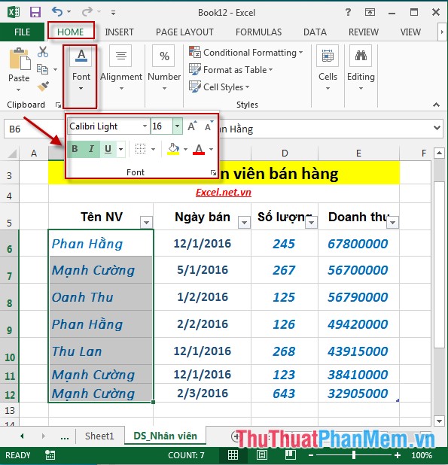Toggle Bold formatting button
Image resolution: width=448 pixels, height=465 pixels.
click(x=75, y=149)
